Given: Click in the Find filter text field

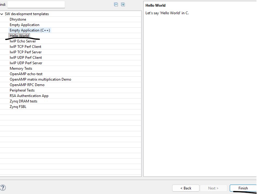Looking at the screenshot, I should tap(36, 5).
